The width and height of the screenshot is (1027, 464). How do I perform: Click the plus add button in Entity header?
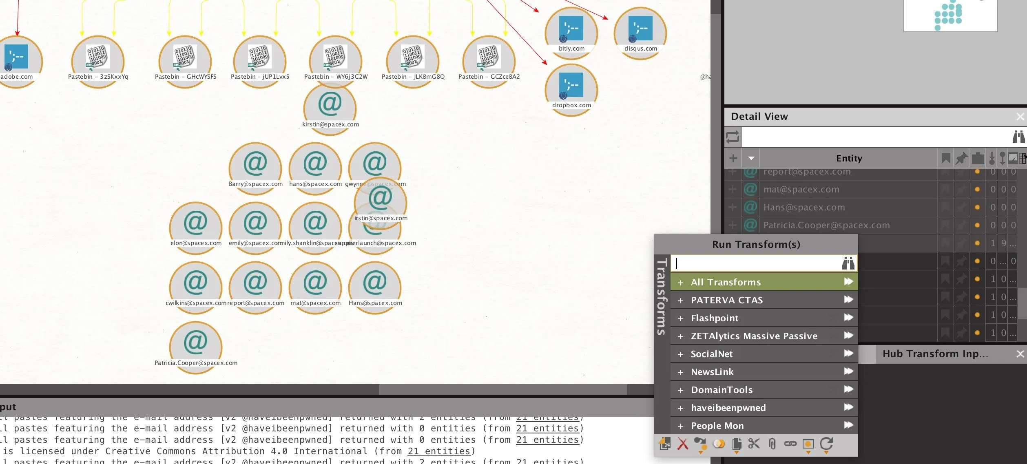733,158
